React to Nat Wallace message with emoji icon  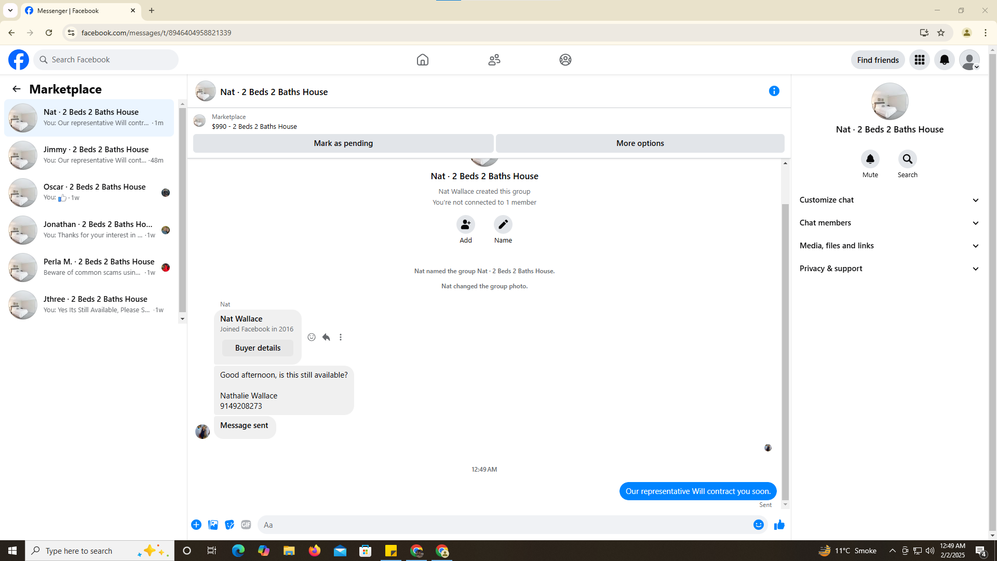click(312, 337)
